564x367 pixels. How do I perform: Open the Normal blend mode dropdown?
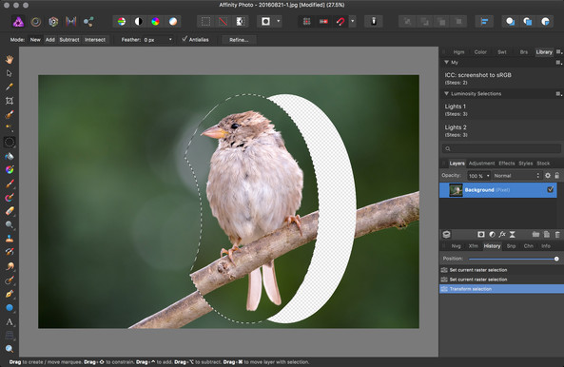pos(516,175)
